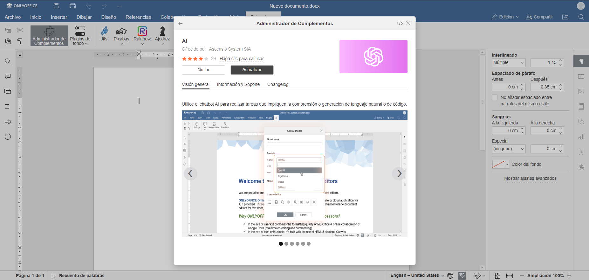Click the Quitar button
Image resolution: width=589 pixels, height=280 pixels.
(x=203, y=70)
